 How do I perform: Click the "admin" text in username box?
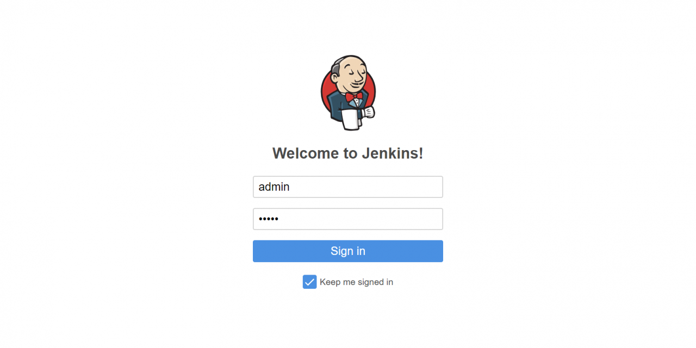274,187
